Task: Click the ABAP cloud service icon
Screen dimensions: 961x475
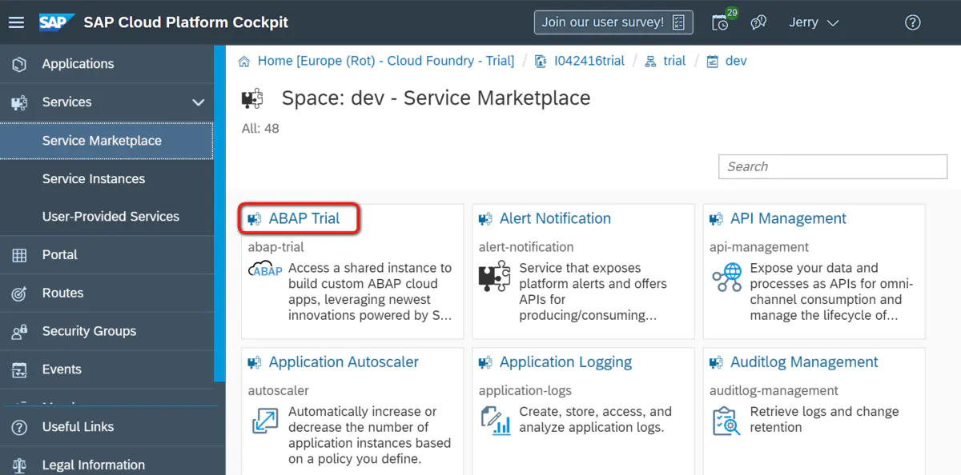Action: (x=265, y=269)
